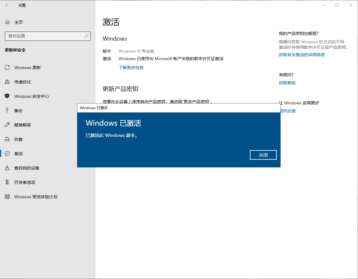Click the 开发者选项 tools icon
Viewport: 358px width, 279px height.
click(x=7, y=182)
